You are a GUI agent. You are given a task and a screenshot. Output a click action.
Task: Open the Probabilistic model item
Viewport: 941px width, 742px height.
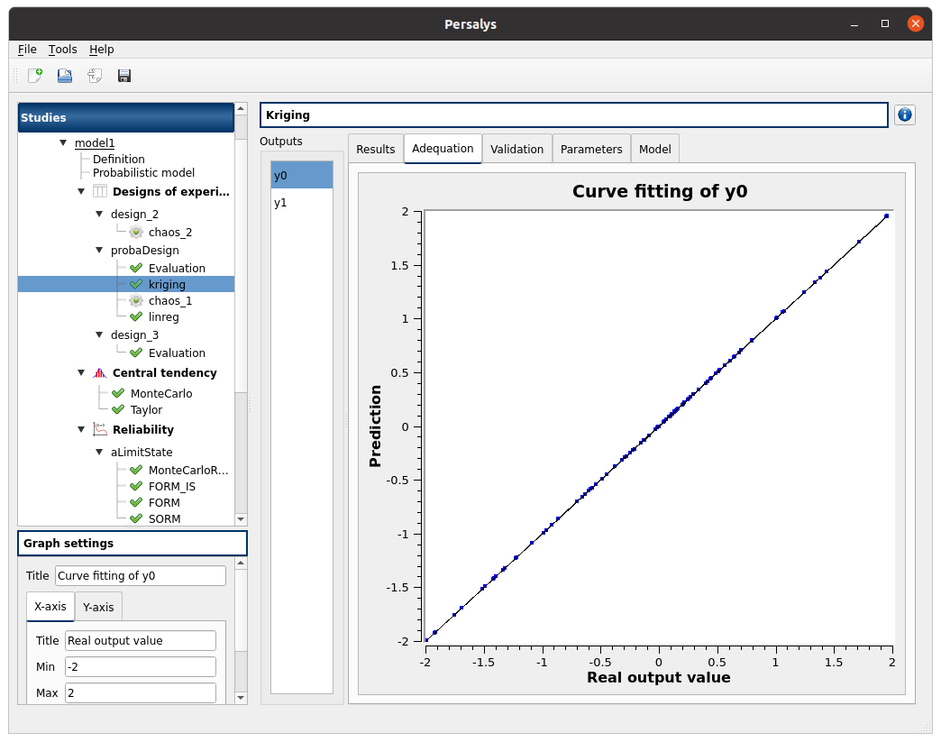click(143, 172)
